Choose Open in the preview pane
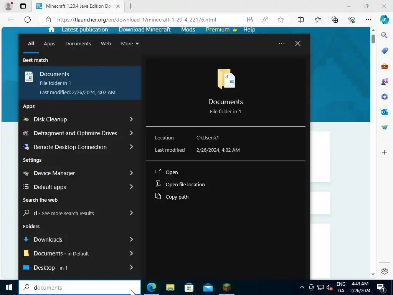 (x=172, y=172)
